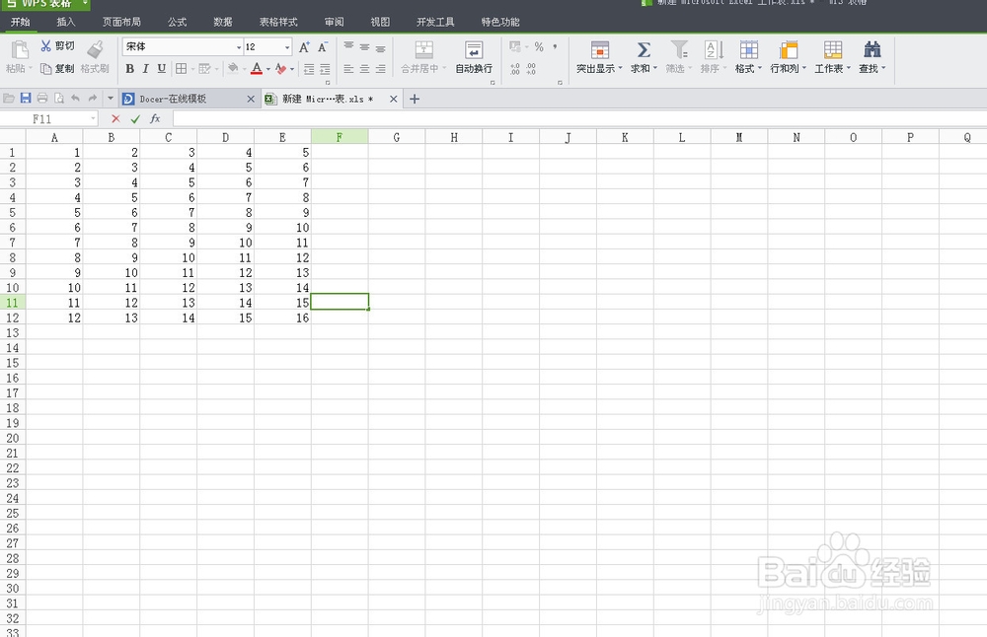Toggle Wrap Text (自动换行)
This screenshot has height=637, width=987.
474,57
